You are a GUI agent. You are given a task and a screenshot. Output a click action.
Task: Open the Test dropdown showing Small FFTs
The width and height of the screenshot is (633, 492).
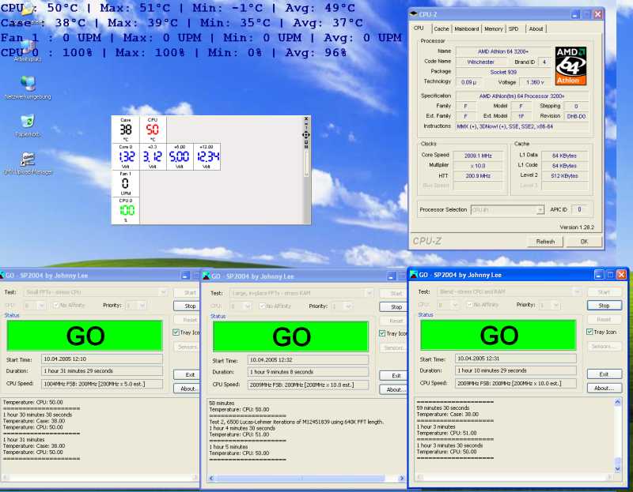[x=96, y=292]
